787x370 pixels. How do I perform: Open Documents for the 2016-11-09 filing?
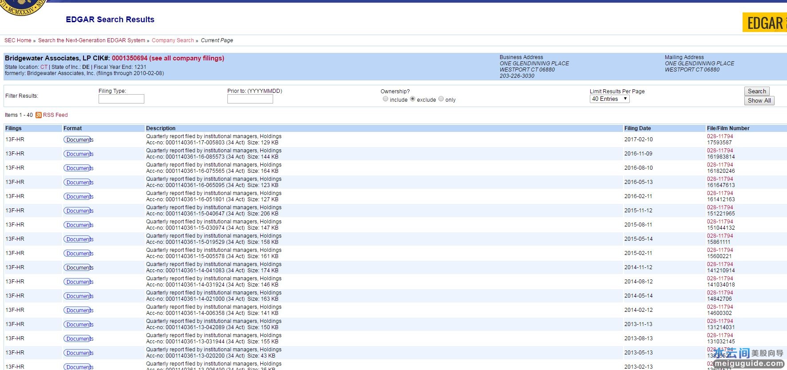(79, 154)
